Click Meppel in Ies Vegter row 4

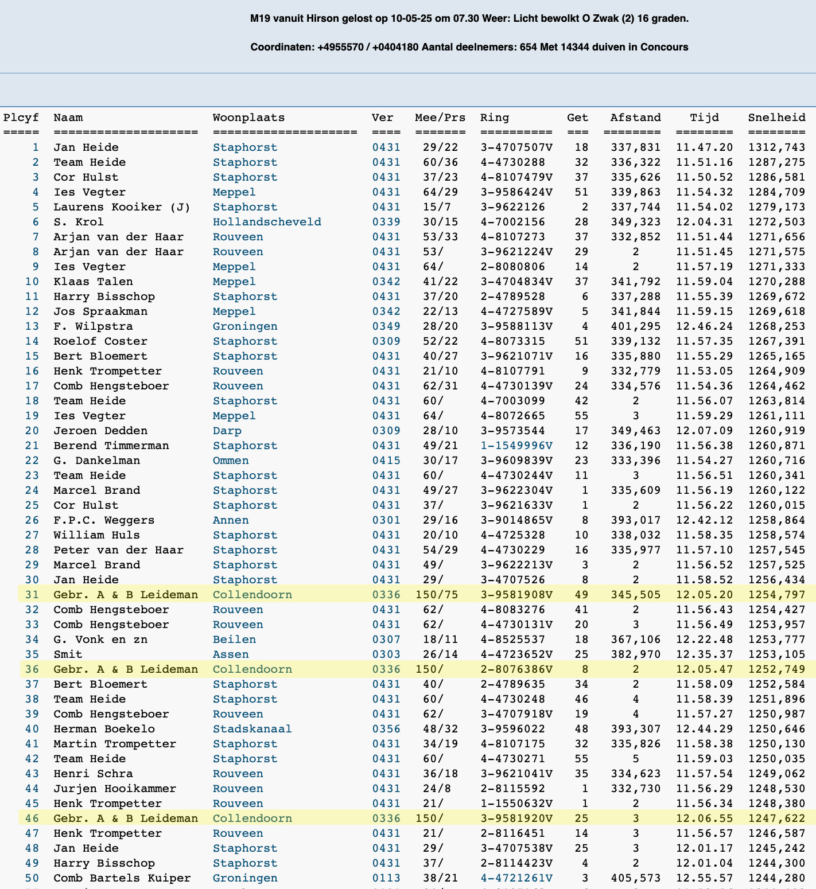pyautogui.click(x=234, y=192)
